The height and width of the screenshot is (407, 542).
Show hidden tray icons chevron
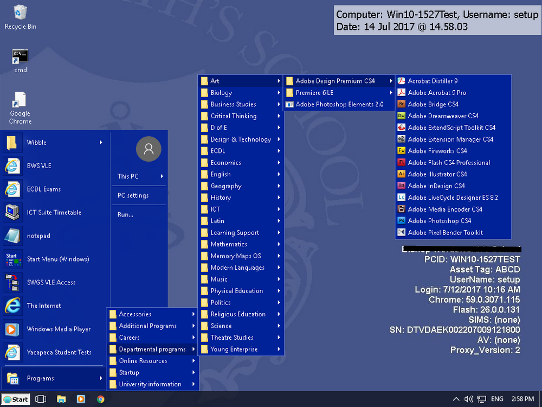click(x=456, y=399)
